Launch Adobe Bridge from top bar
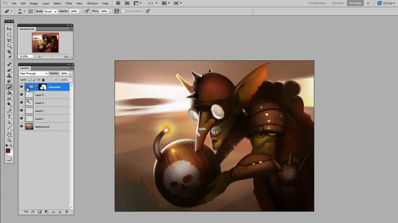Image resolution: width=398 pixels, height=223 pixels. coord(118,3)
